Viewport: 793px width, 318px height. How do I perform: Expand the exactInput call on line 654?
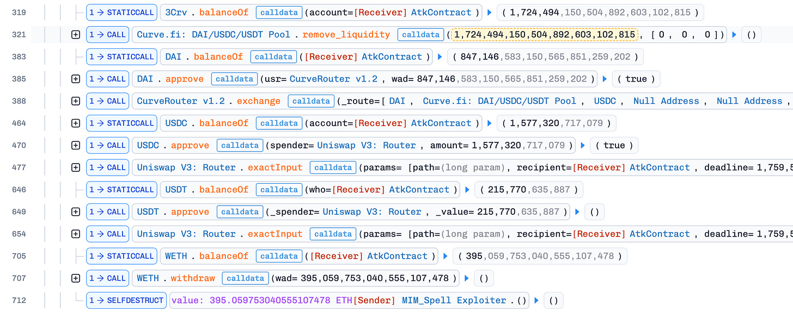pos(76,234)
